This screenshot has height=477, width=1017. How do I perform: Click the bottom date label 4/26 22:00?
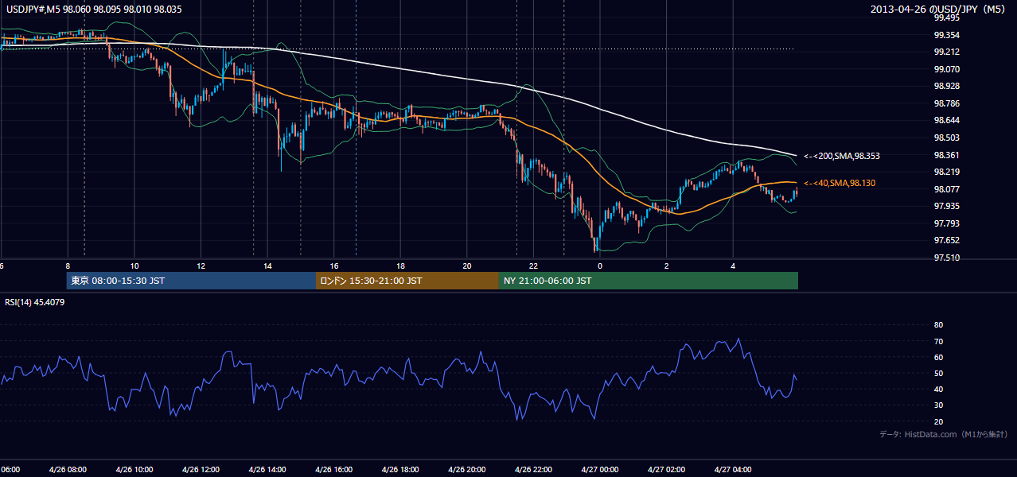[533, 469]
